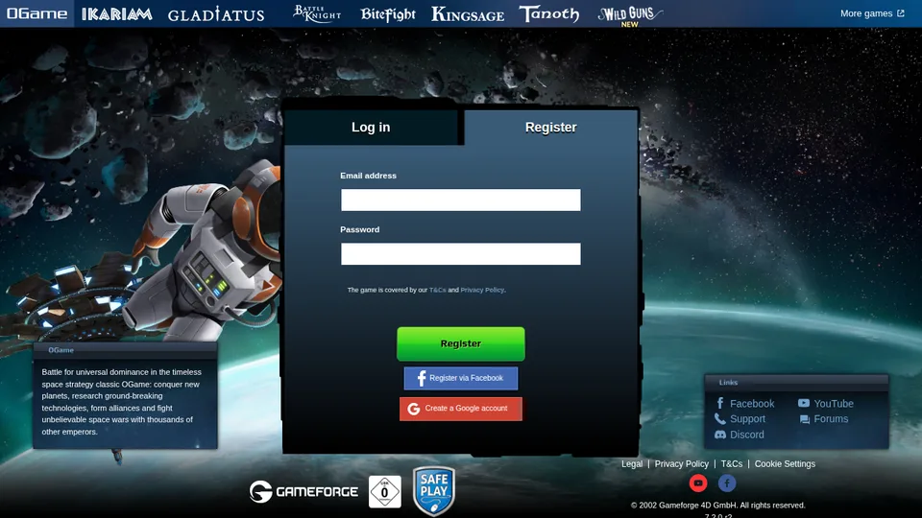The width and height of the screenshot is (922, 518).
Task: Open the BattleKnight game logo
Action: [x=316, y=13]
